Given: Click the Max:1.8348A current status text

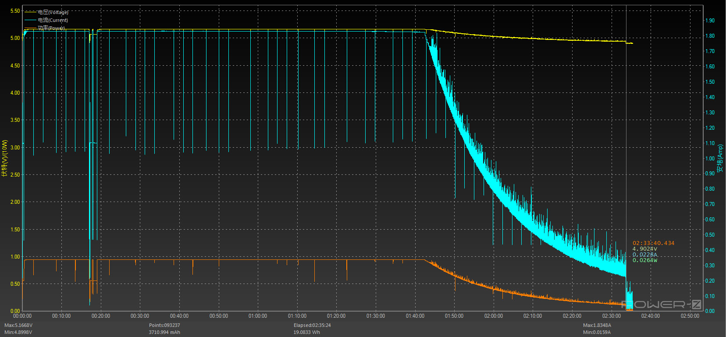Looking at the screenshot, I should click(x=597, y=325).
